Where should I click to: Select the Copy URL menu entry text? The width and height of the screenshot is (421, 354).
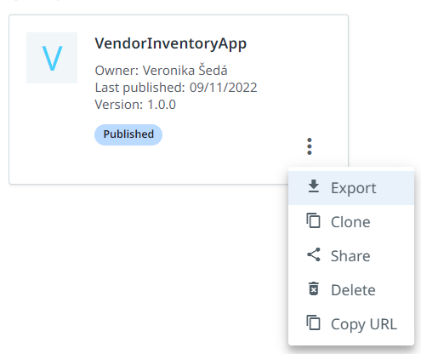tap(364, 324)
